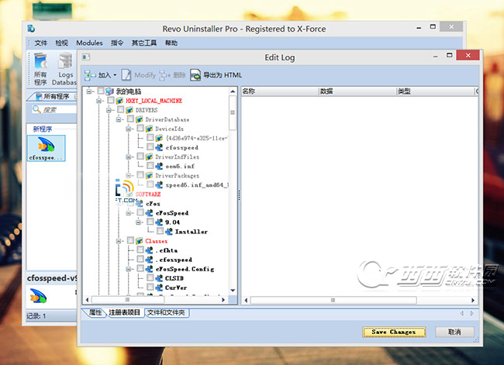
Task: Check the HKEY_LOCAL_MACHINE checkbox
Action: (111, 101)
